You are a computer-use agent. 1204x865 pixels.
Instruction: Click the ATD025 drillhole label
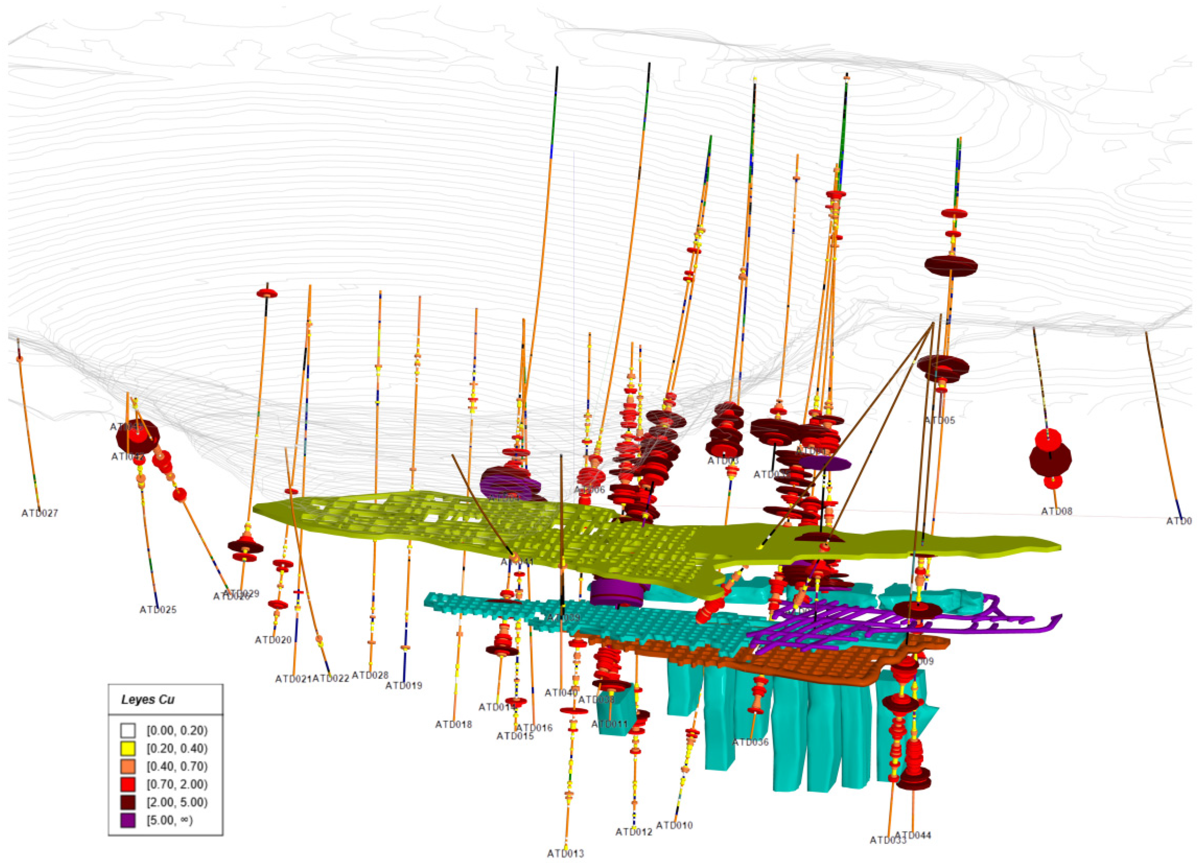pyautogui.click(x=158, y=610)
